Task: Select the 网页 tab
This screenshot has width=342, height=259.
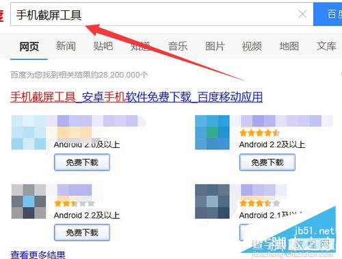Action: pyautogui.click(x=29, y=47)
